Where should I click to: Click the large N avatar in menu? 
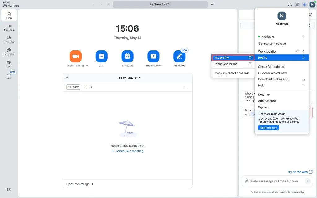[282, 16]
